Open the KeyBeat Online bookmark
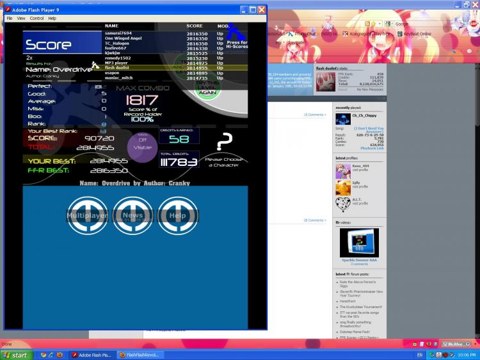Image resolution: width=480 pixels, height=360 pixels. pyautogui.click(x=414, y=34)
